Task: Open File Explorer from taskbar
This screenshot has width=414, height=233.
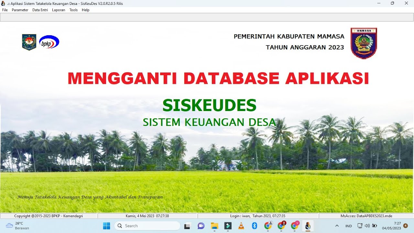Action: coord(214,226)
